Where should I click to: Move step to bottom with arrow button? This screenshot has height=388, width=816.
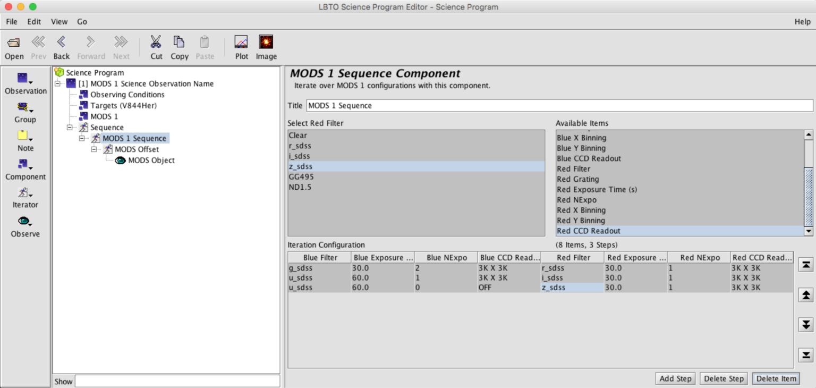tap(806, 355)
